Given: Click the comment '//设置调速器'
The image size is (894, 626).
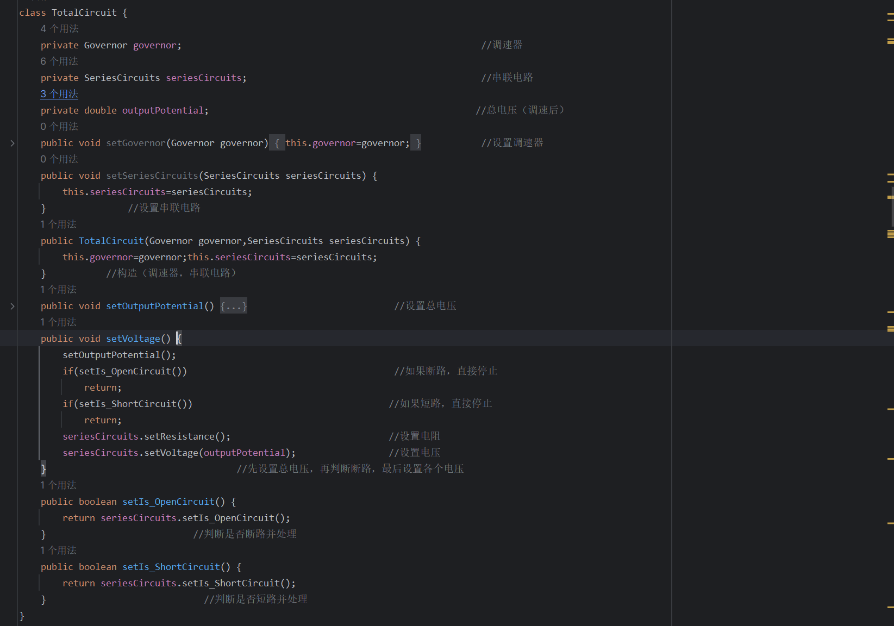Looking at the screenshot, I should (512, 142).
